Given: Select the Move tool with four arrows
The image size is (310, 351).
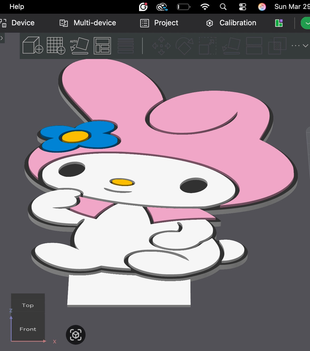Looking at the screenshot, I should point(161,46).
